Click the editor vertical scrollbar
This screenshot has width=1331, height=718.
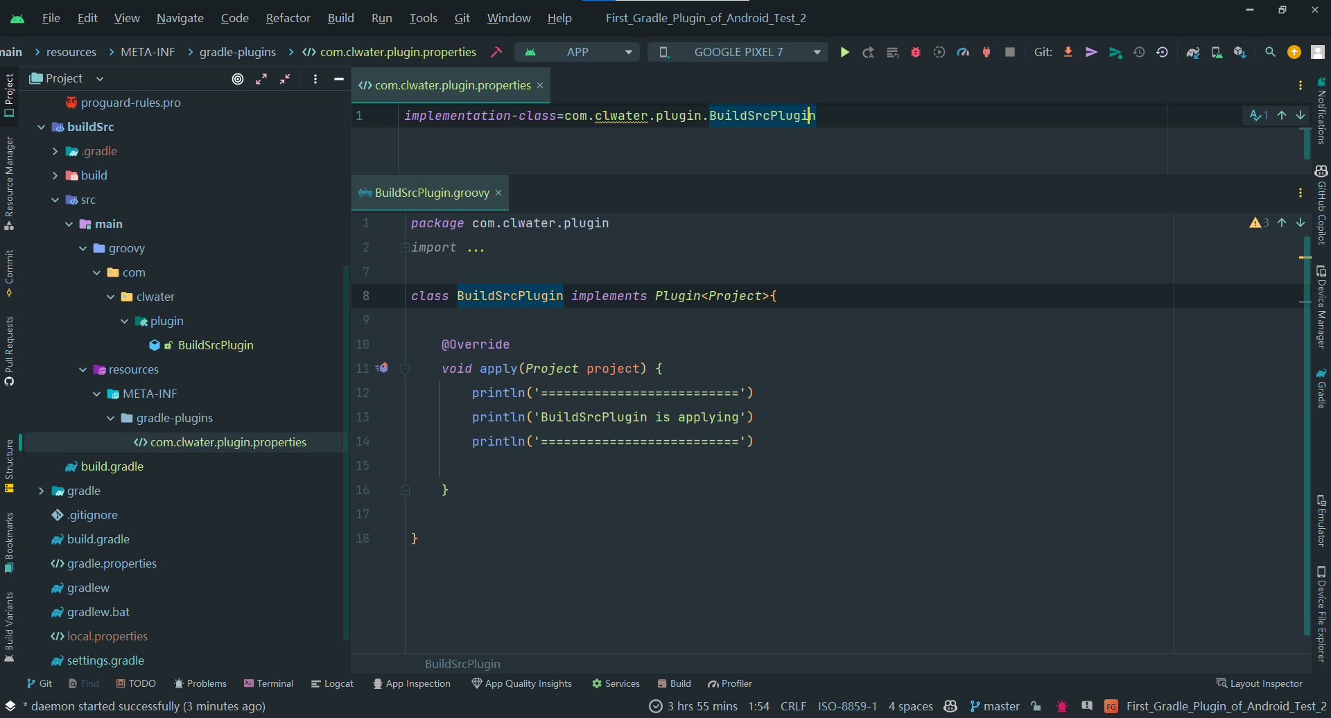point(1306,437)
